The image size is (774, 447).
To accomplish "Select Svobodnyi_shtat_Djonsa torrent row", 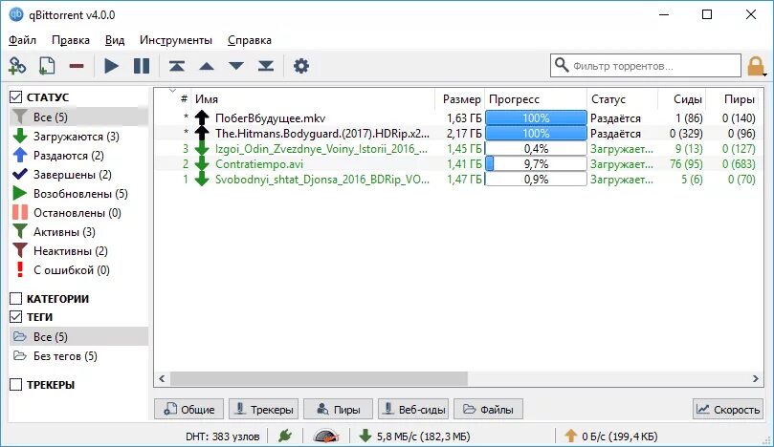I will (458, 180).
